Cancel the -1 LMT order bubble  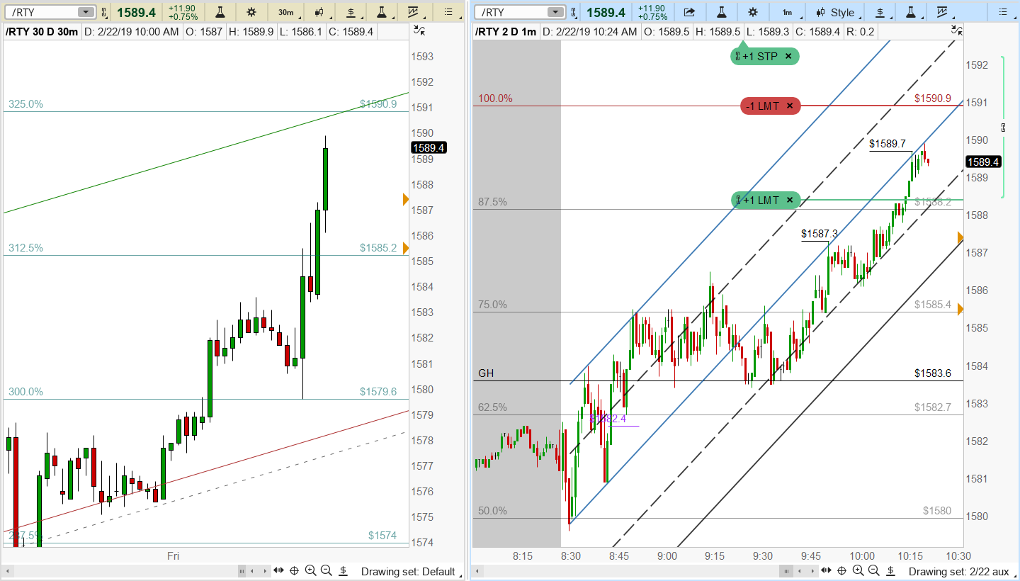pyautogui.click(x=790, y=106)
